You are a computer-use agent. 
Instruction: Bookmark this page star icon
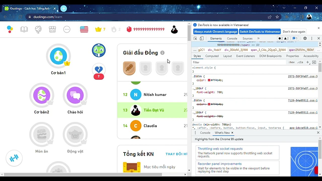[x=277, y=17]
